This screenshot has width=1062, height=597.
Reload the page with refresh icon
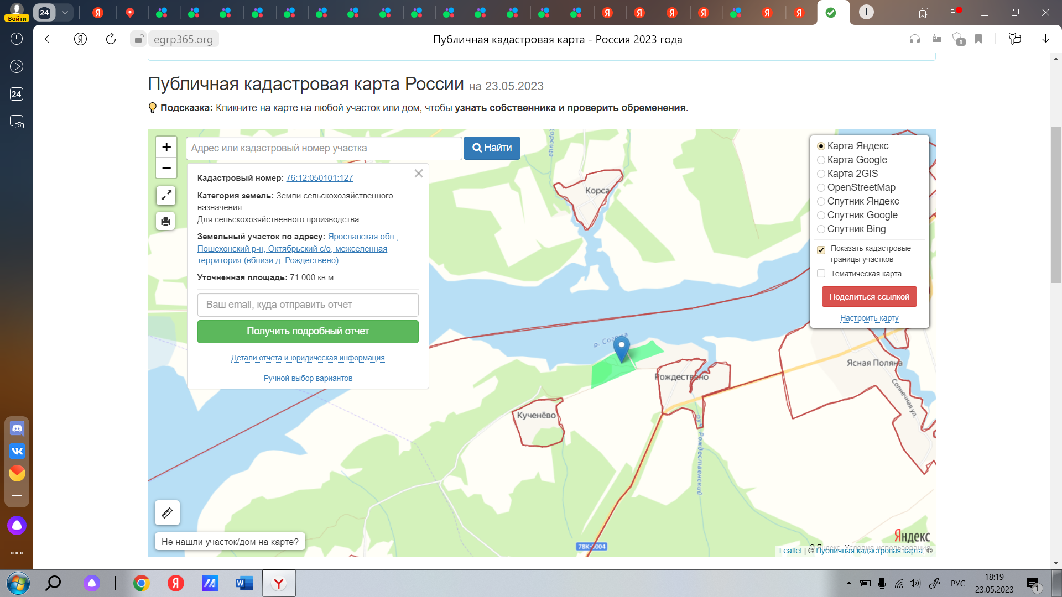click(111, 39)
